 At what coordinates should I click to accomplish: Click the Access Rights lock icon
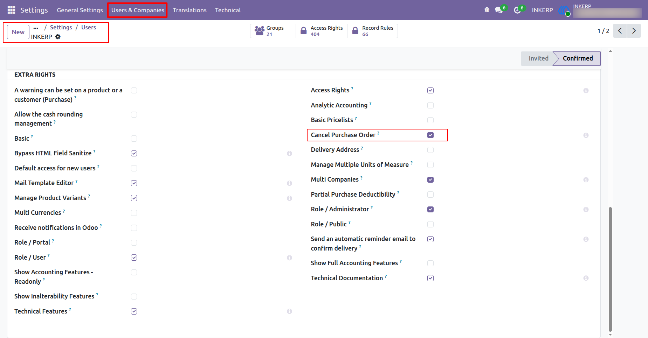click(x=304, y=31)
